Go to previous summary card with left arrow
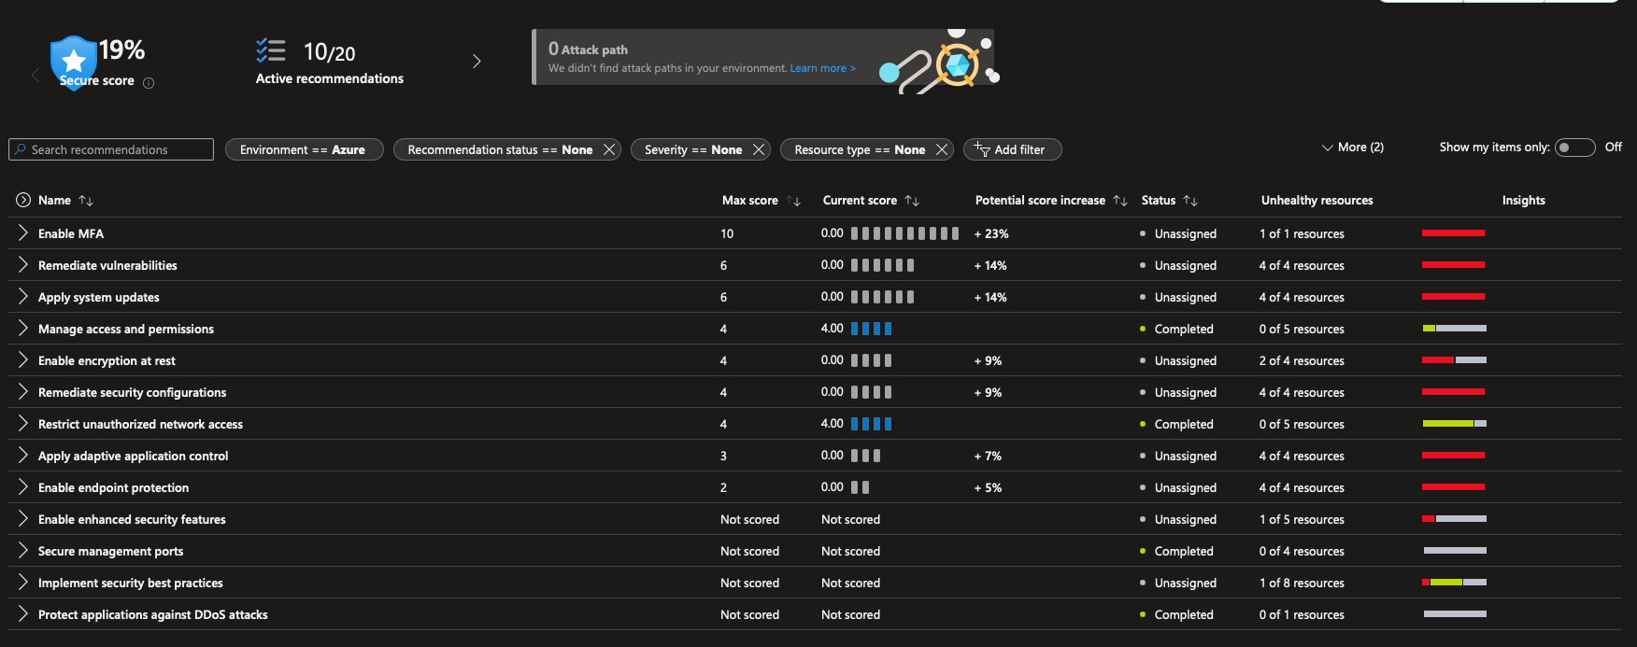 click(36, 75)
